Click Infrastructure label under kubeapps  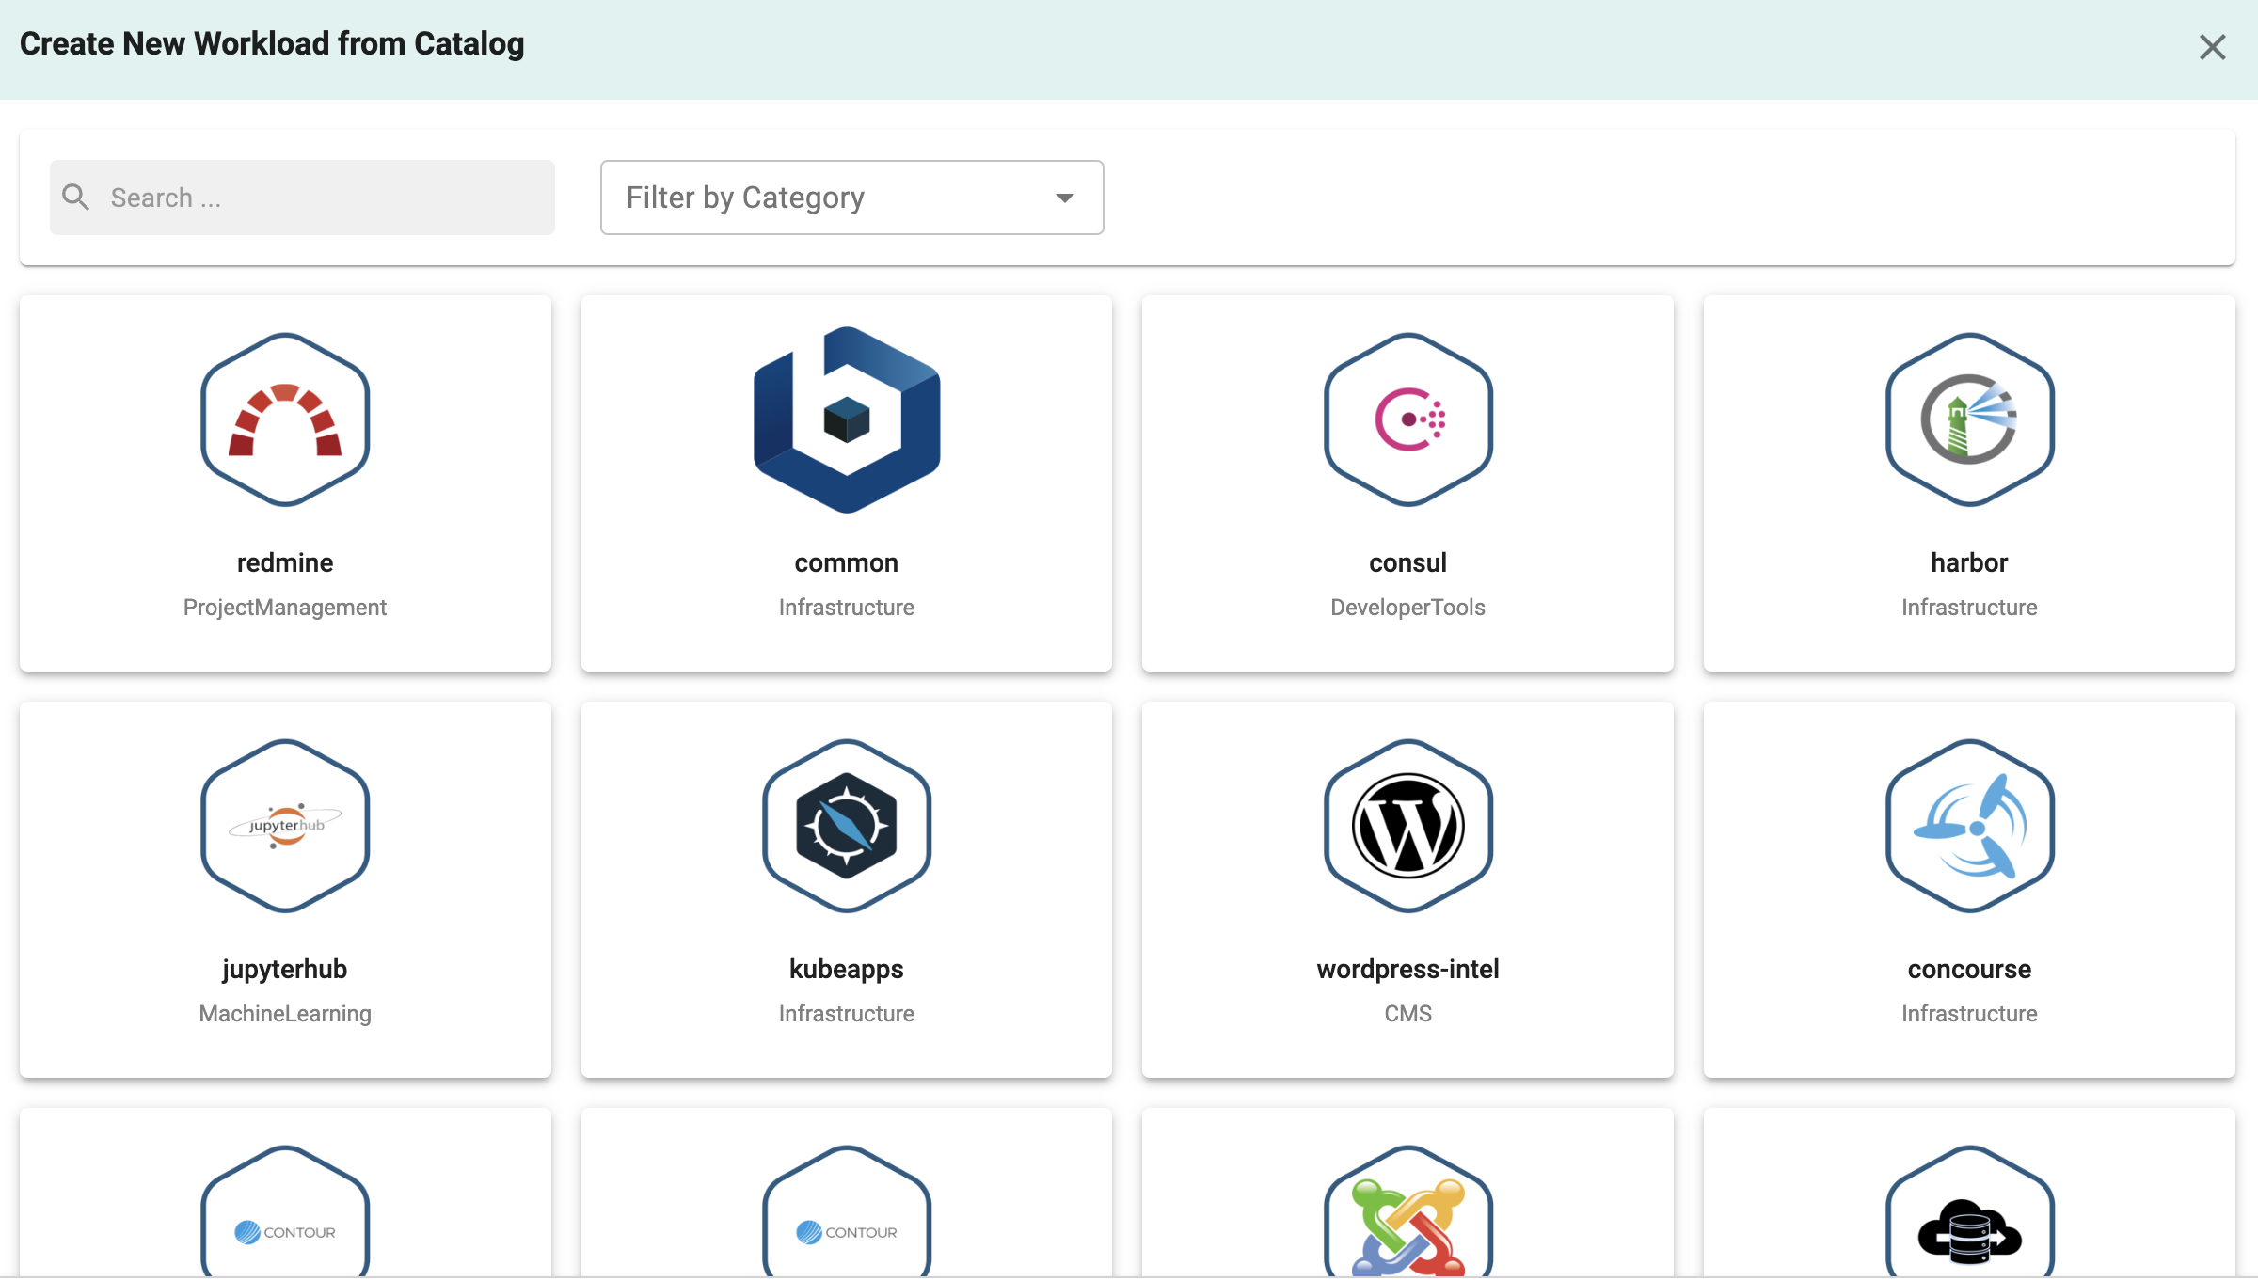pyautogui.click(x=847, y=1014)
